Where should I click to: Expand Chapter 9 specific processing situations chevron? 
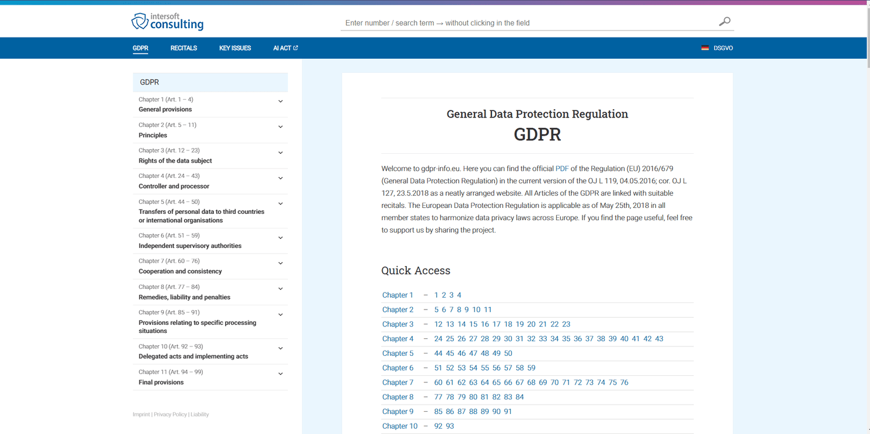(x=280, y=315)
